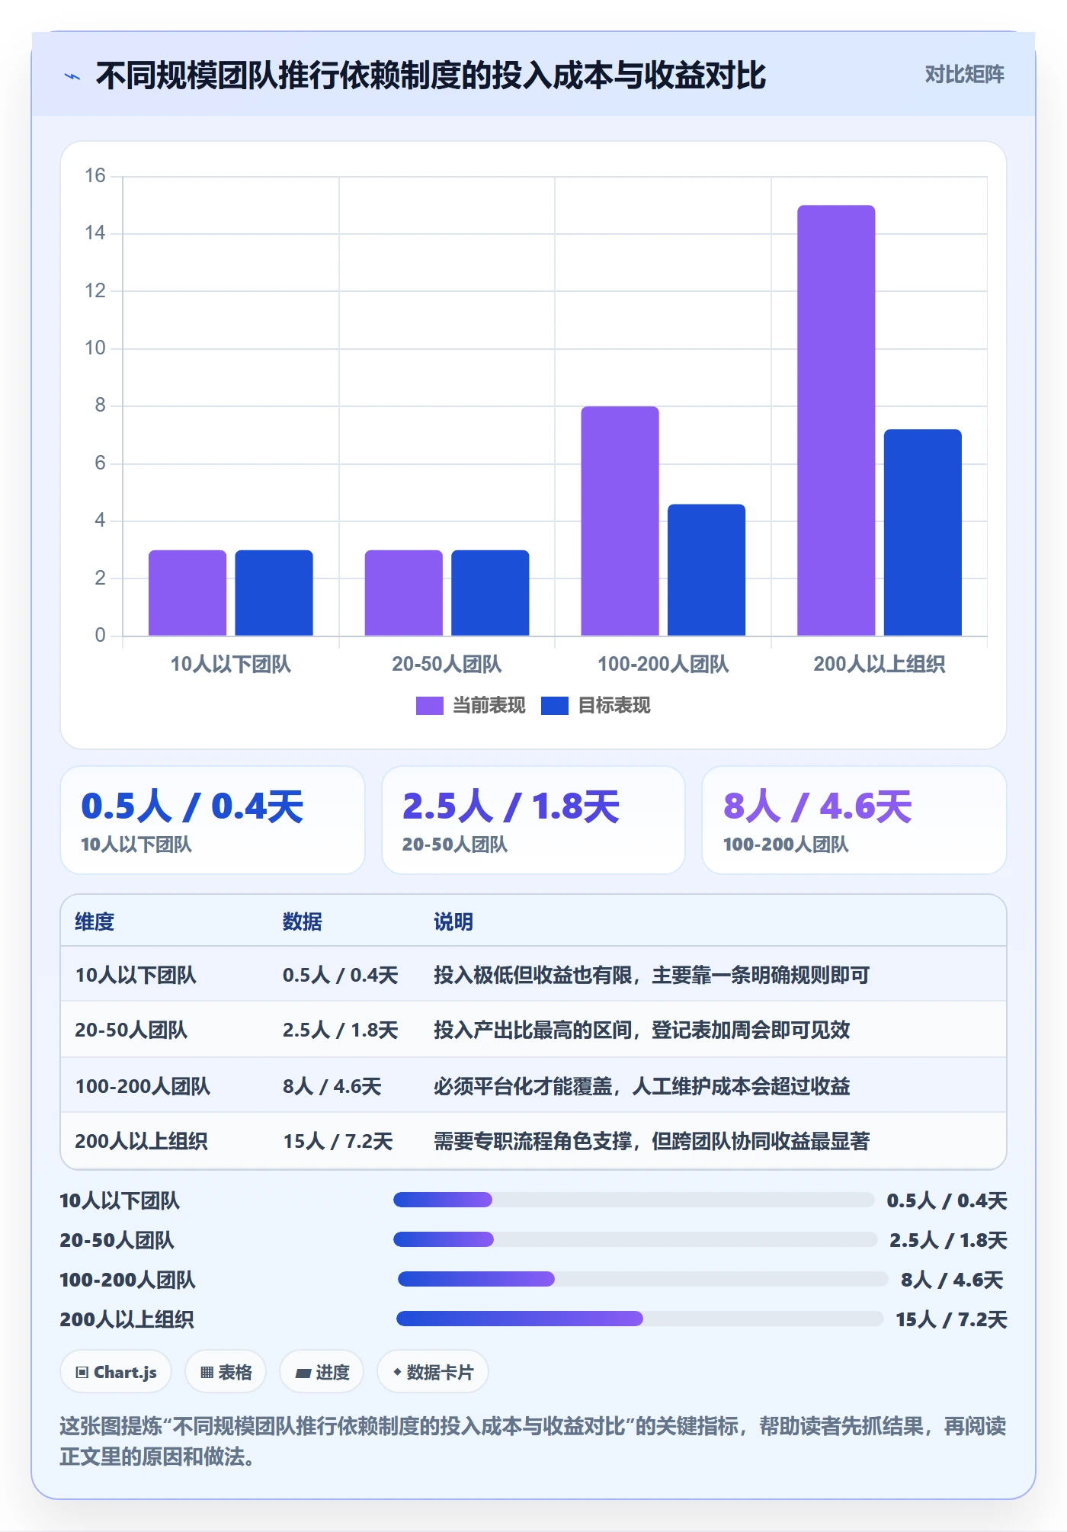Viewport: 1067px width, 1532px height.
Task: Click the 说明 column header
Action: click(453, 921)
